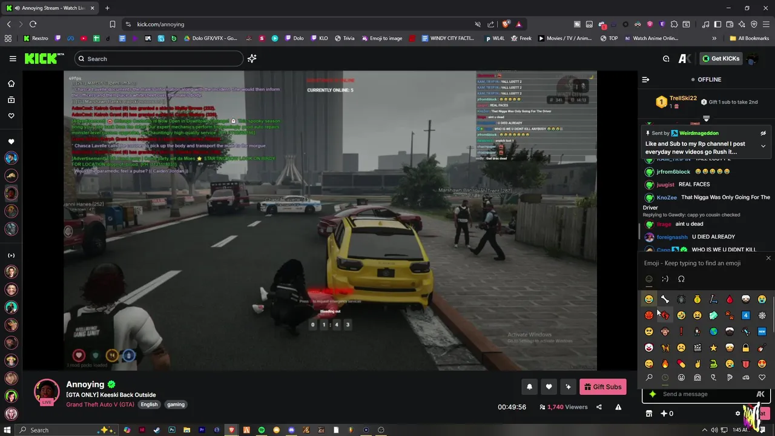Screen dimensions: 775x436
Task: Pick the gold star emoji
Action: click(x=713, y=348)
